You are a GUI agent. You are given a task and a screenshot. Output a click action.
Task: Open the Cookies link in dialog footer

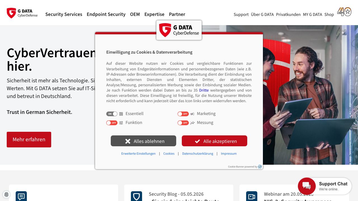[x=169, y=154]
